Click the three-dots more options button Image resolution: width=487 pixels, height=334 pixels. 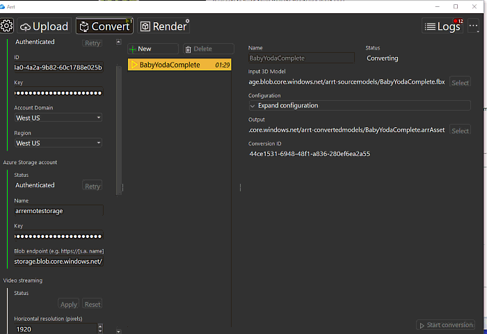474,26
